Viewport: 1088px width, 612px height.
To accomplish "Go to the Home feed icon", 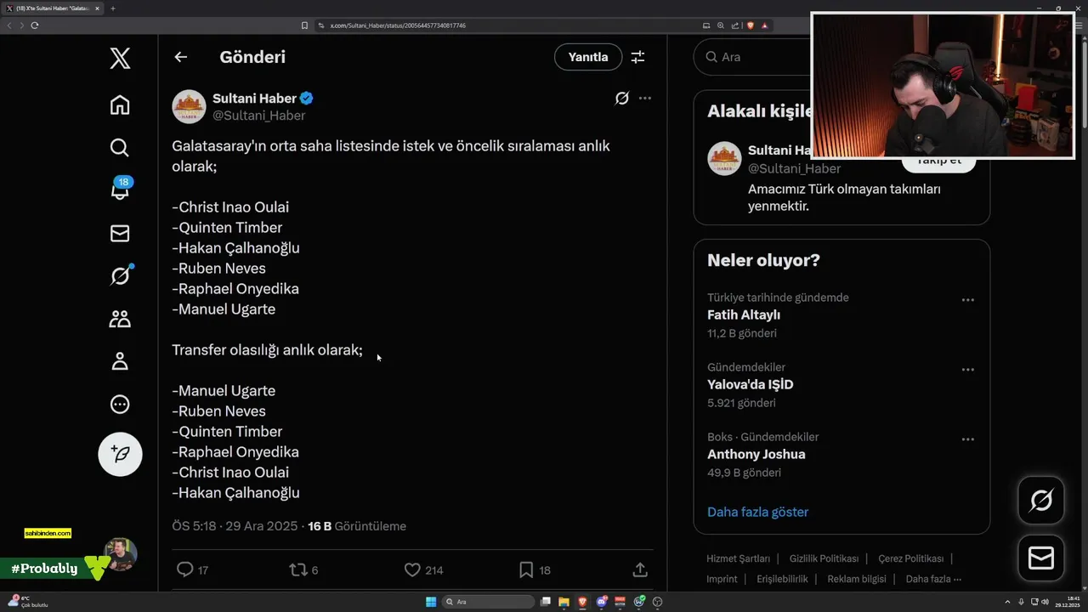I will (x=120, y=105).
